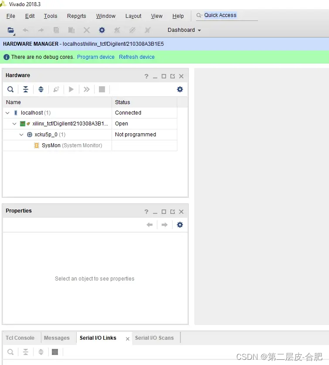Collapse the localhost tree node
Screen dimensions: 329x365
(x=7, y=113)
